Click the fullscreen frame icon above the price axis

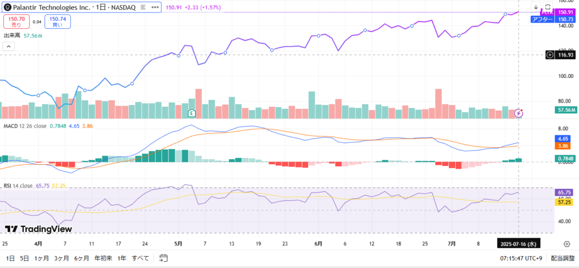(x=547, y=7)
